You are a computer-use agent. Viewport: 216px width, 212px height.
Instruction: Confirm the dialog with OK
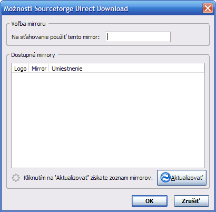click(150, 201)
